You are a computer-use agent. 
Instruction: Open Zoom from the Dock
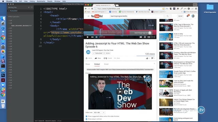tap(3, 85)
